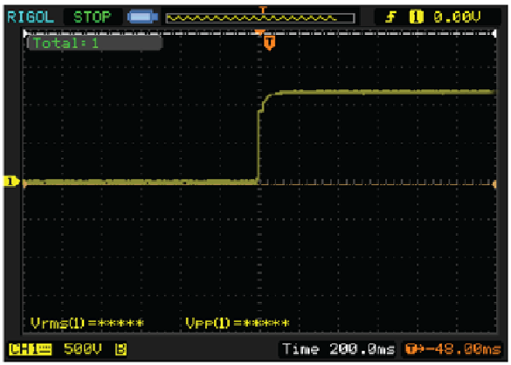Click the -48.00ms horizontal offset readout
The height and width of the screenshot is (365, 511).
coord(464,349)
